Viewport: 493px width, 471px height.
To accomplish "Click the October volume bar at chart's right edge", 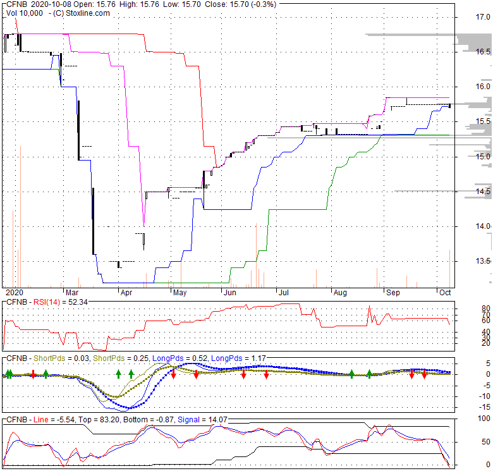I will tap(449, 269).
